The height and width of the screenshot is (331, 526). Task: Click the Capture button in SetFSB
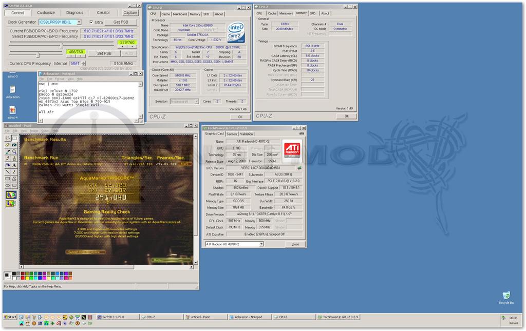130,12
